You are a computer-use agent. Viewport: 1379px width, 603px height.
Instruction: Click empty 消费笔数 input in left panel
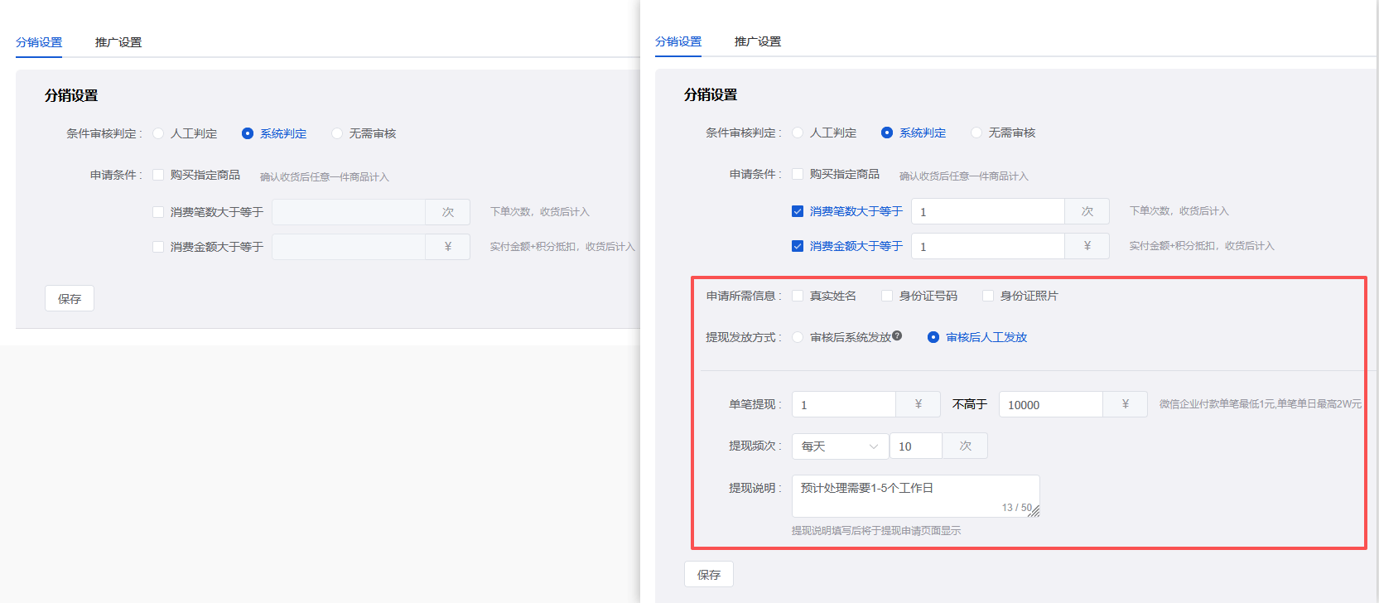(x=349, y=212)
